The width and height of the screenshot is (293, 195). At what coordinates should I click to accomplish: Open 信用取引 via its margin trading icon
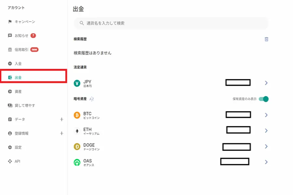tap(9, 49)
